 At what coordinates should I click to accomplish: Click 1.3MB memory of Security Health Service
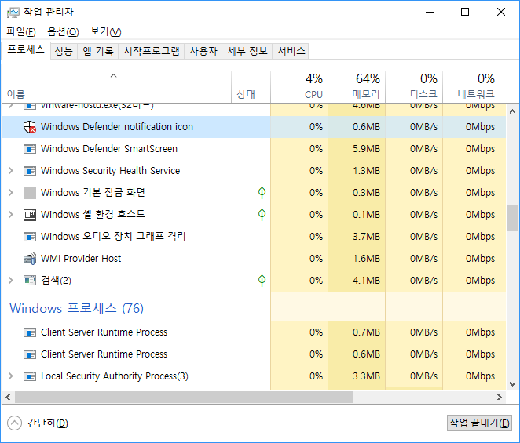pyautogui.click(x=366, y=171)
